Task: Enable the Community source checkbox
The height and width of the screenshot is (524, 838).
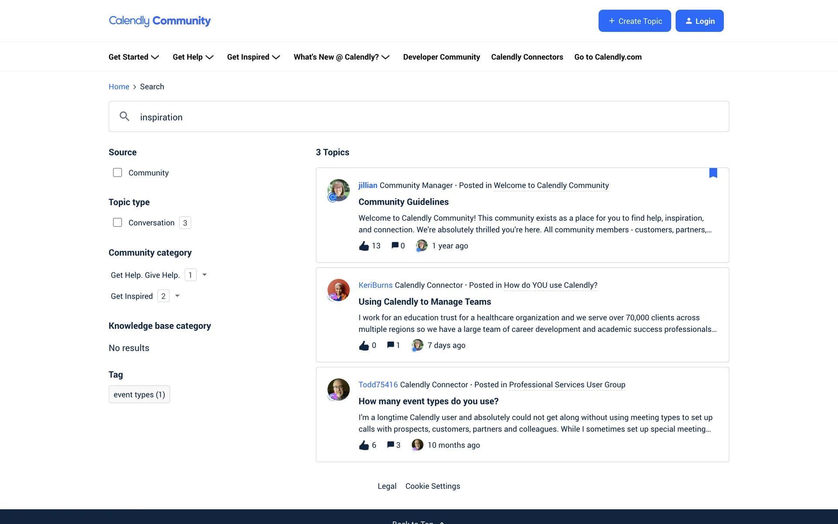Action: click(x=117, y=172)
